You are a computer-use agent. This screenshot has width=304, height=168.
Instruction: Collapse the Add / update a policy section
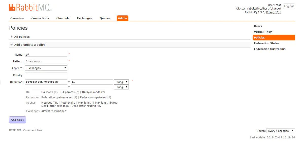pyautogui.click(x=29, y=45)
